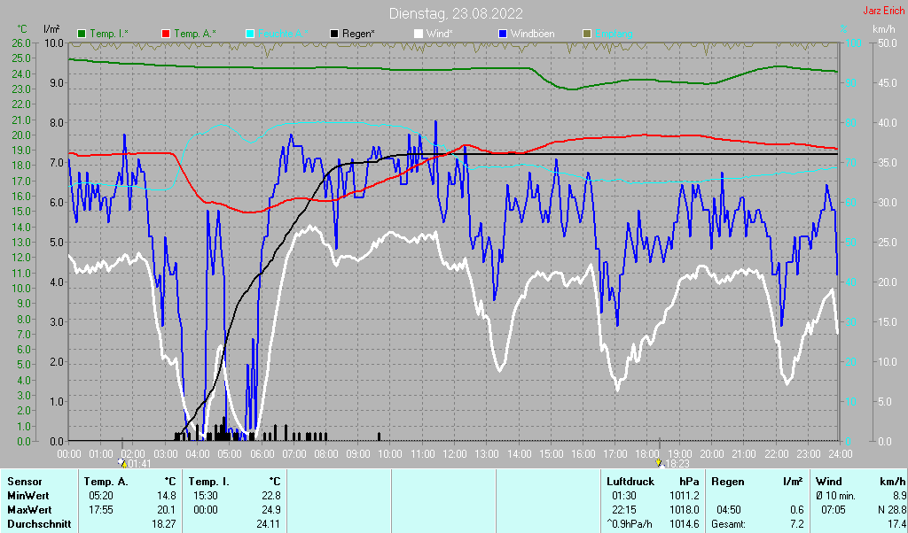Select the Windböen legend label
The height and width of the screenshot is (533, 908).
[533, 34]
